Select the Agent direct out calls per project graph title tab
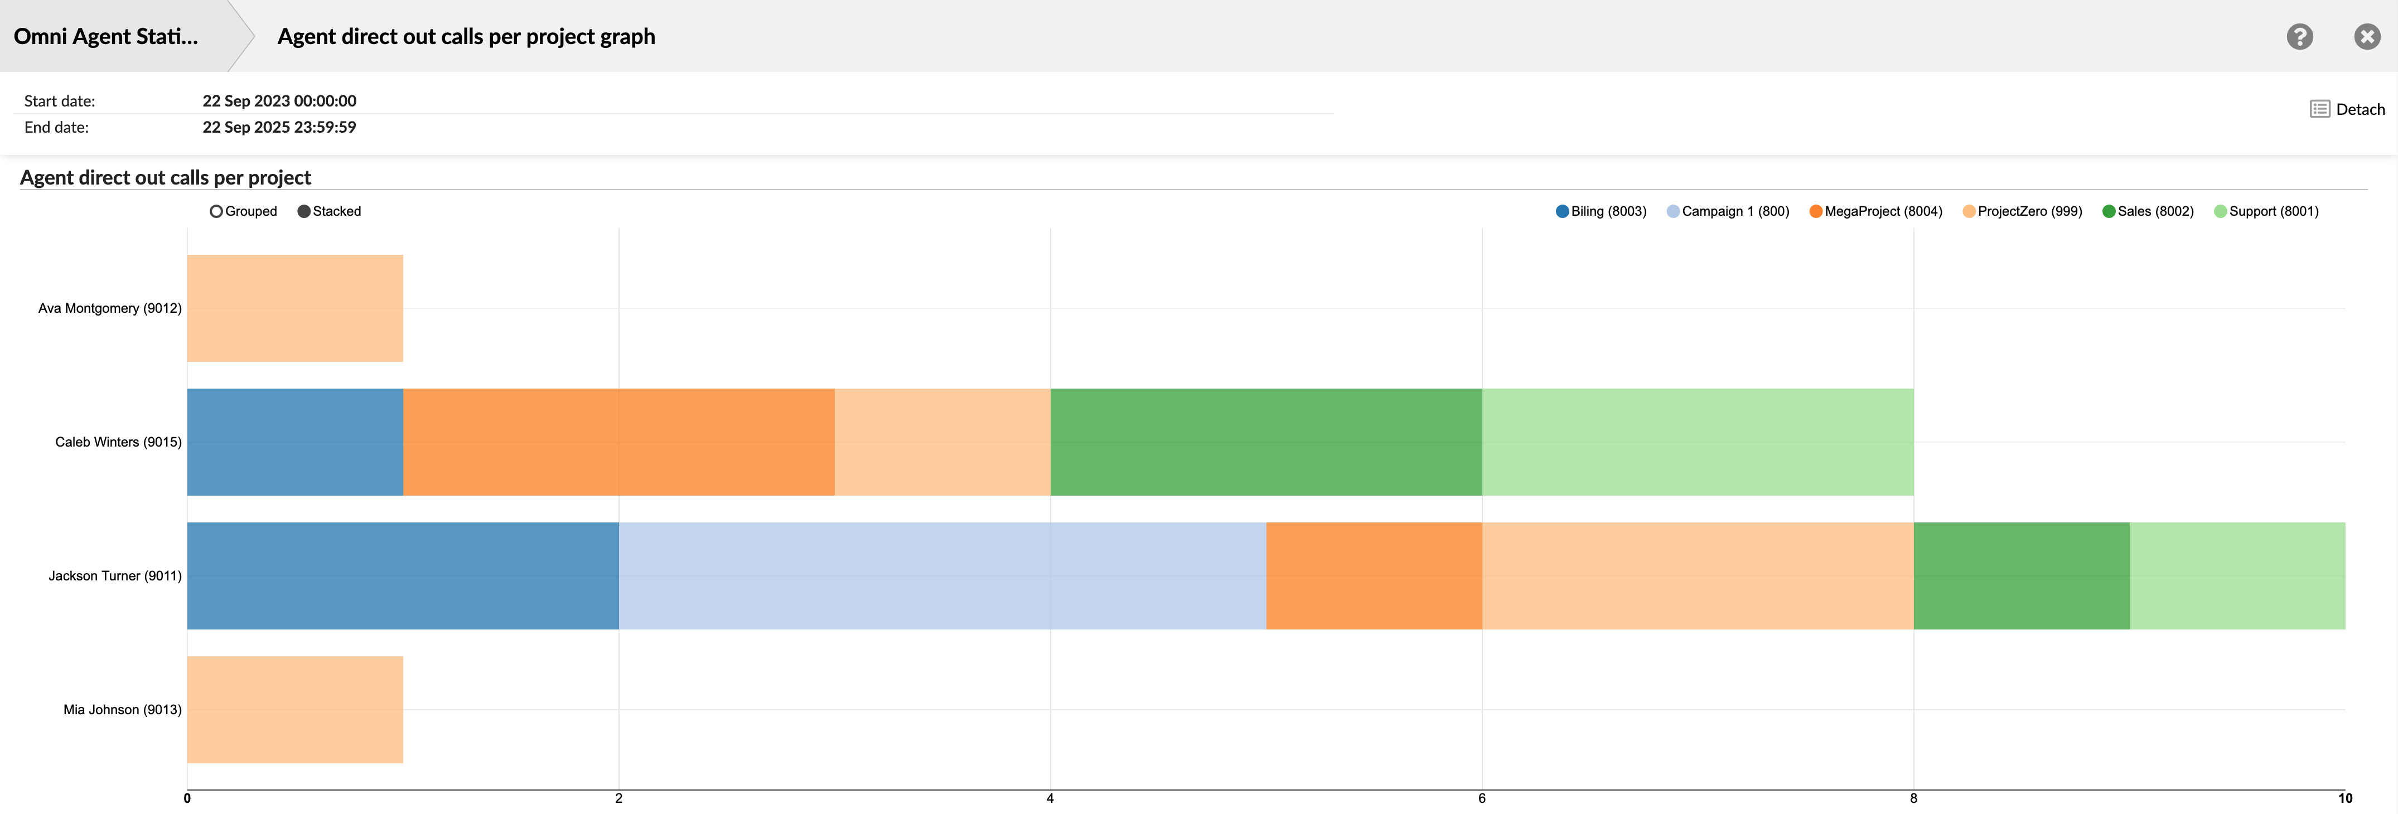The image size is (2398, 814). [x=466, y=36]
